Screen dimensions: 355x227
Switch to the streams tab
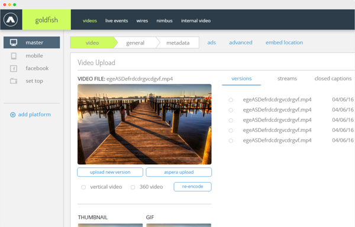[287, 79]
